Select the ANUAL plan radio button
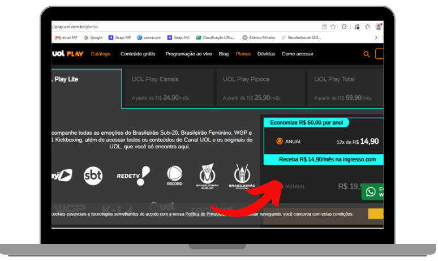 click(x=280, y=142)
